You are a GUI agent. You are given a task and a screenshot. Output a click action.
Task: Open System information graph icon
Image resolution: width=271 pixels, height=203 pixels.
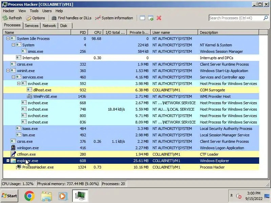pos(98,18)
